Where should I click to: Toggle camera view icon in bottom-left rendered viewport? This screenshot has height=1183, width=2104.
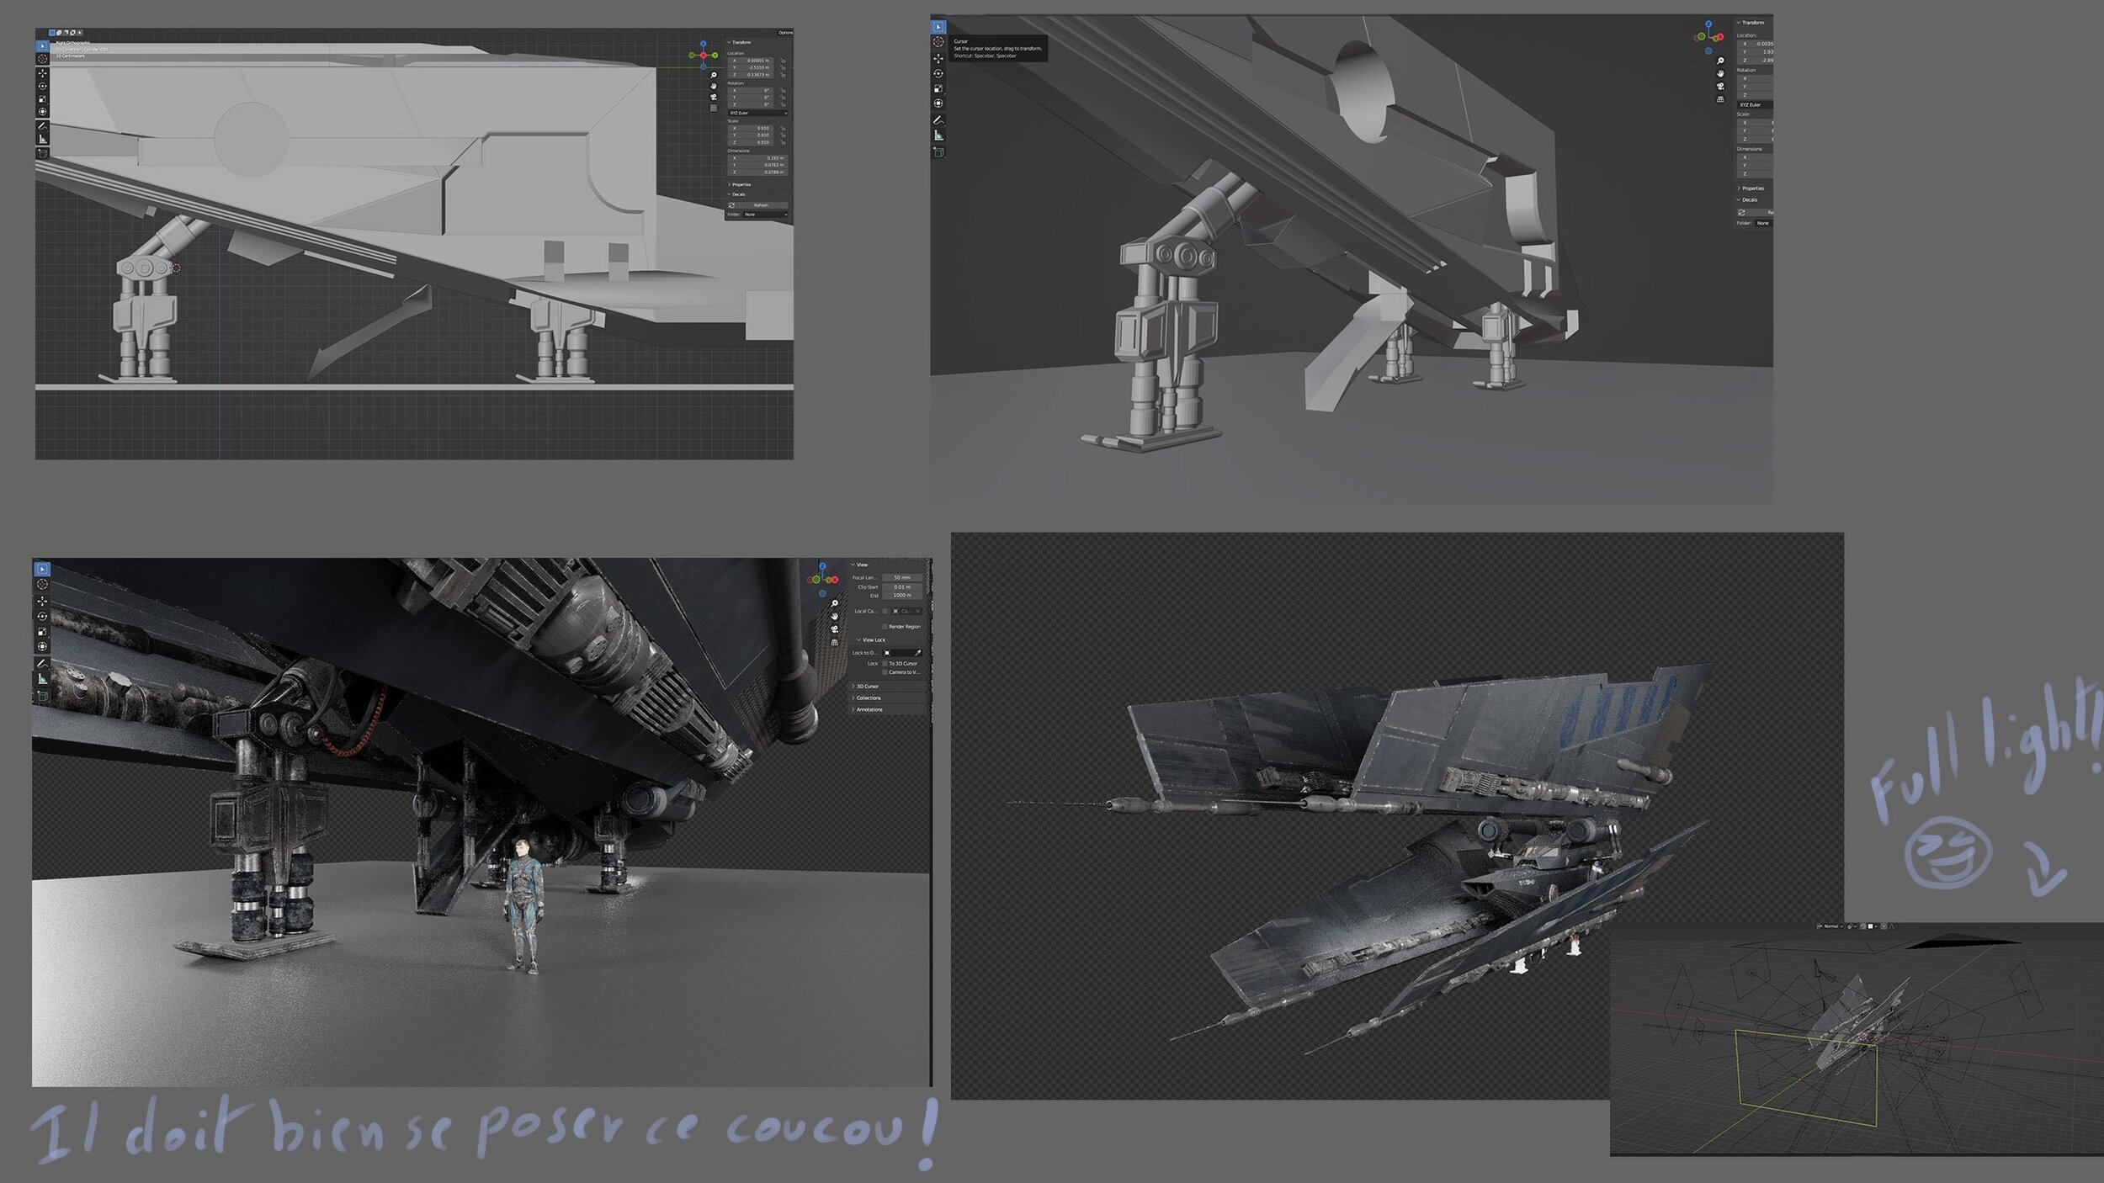pos(834,629)
